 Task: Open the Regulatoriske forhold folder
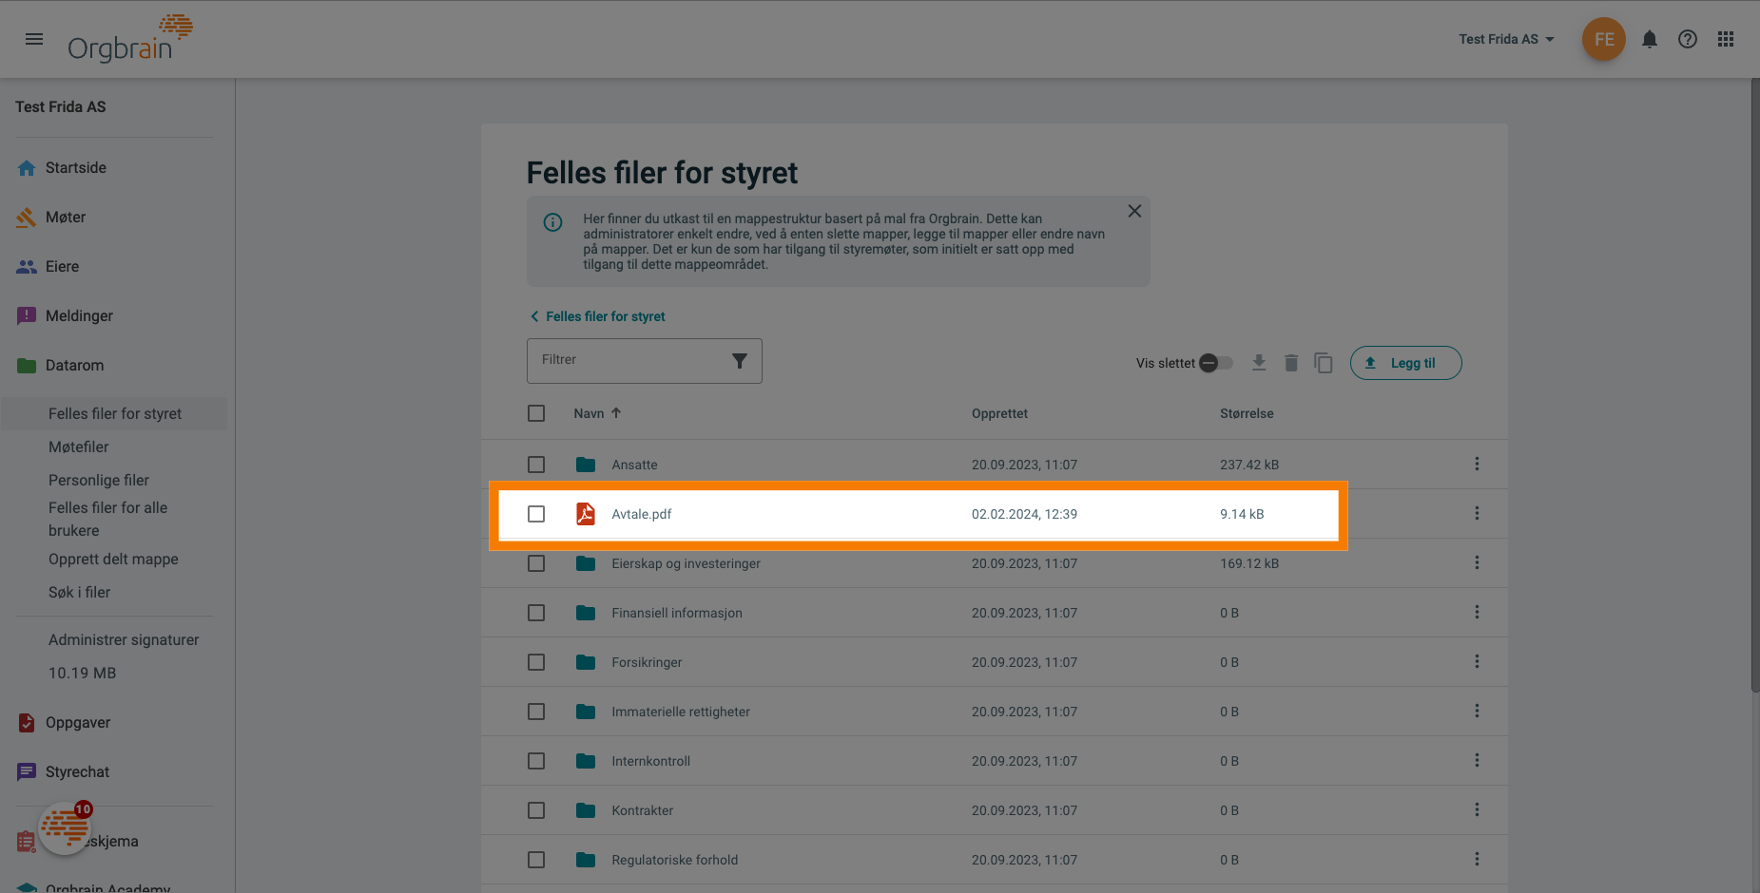(x=674, y=860)
